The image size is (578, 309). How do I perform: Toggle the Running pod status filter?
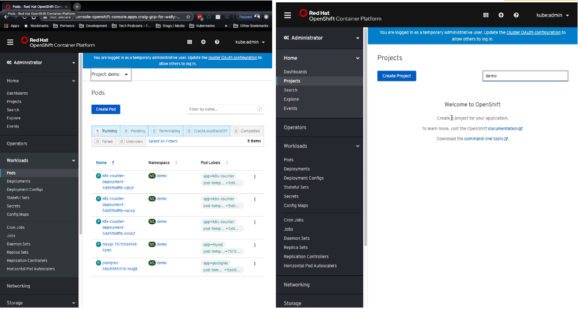(x=106, y=131)
